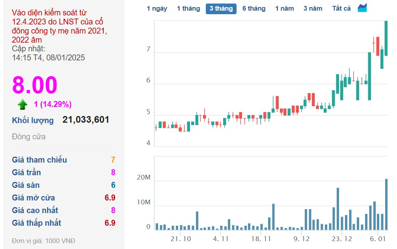Click the 'Giá mở cửa' label
The height and width of the screenshot is (249, 397).
[x=33, y=198]
